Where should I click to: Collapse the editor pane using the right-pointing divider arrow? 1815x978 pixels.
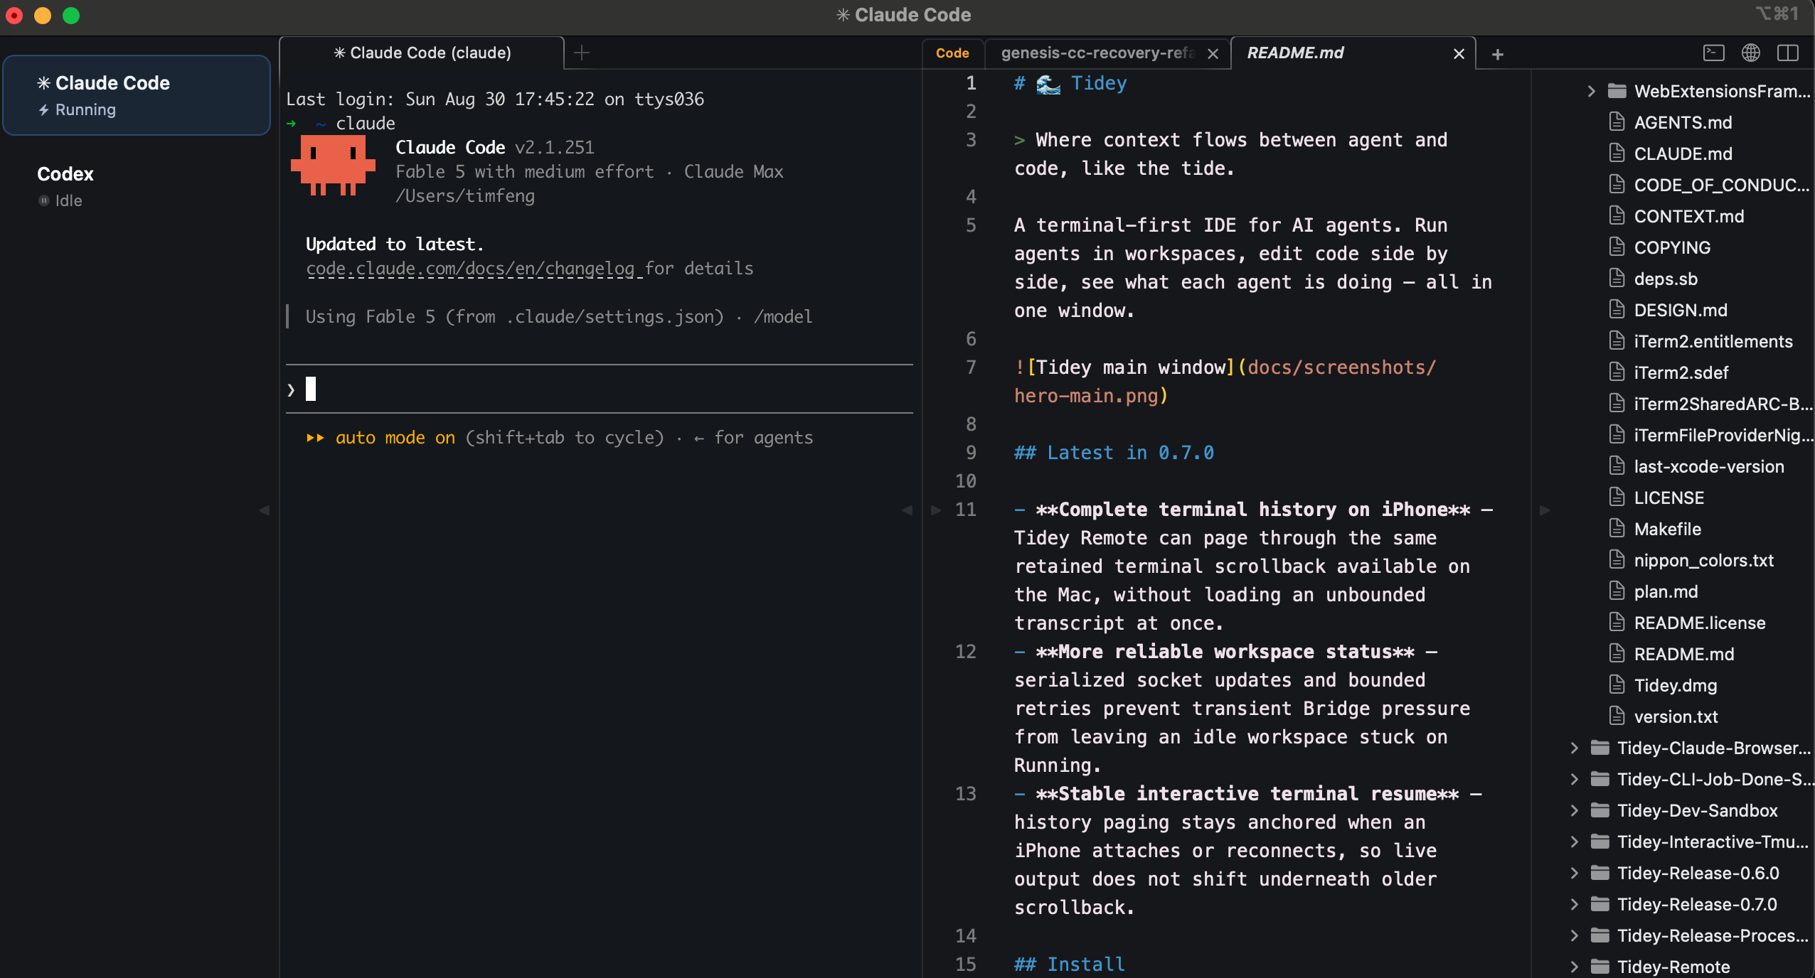[x=936, y=510]
